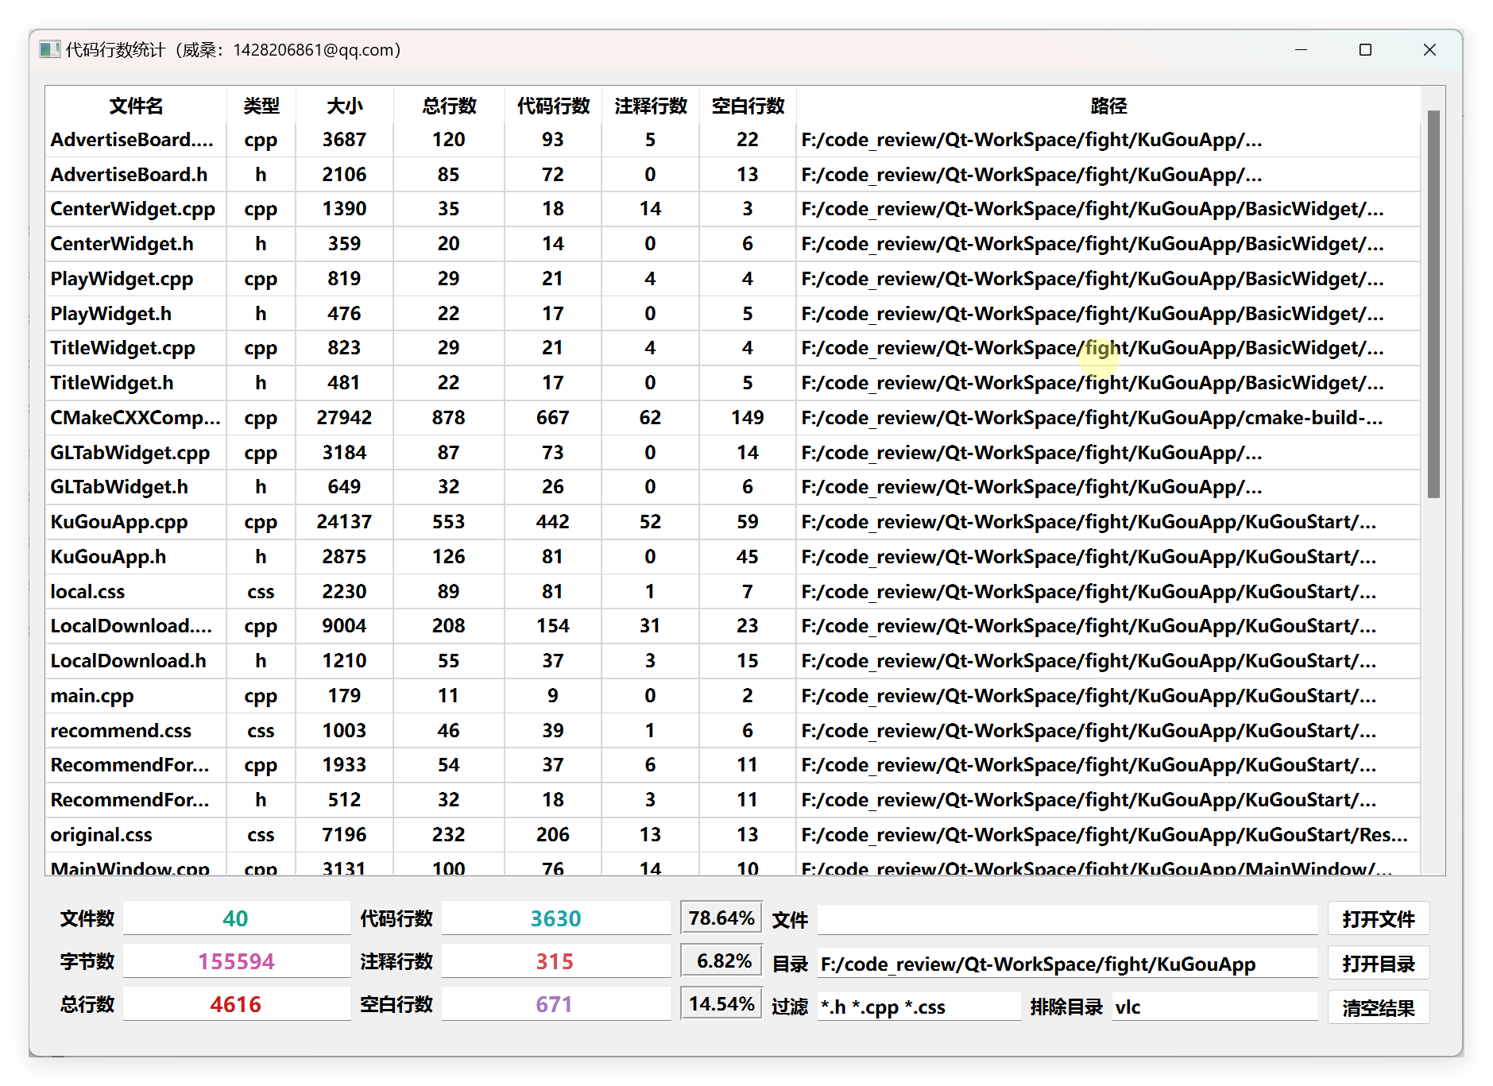Click code lines cell 442

(x=553, y=522)
